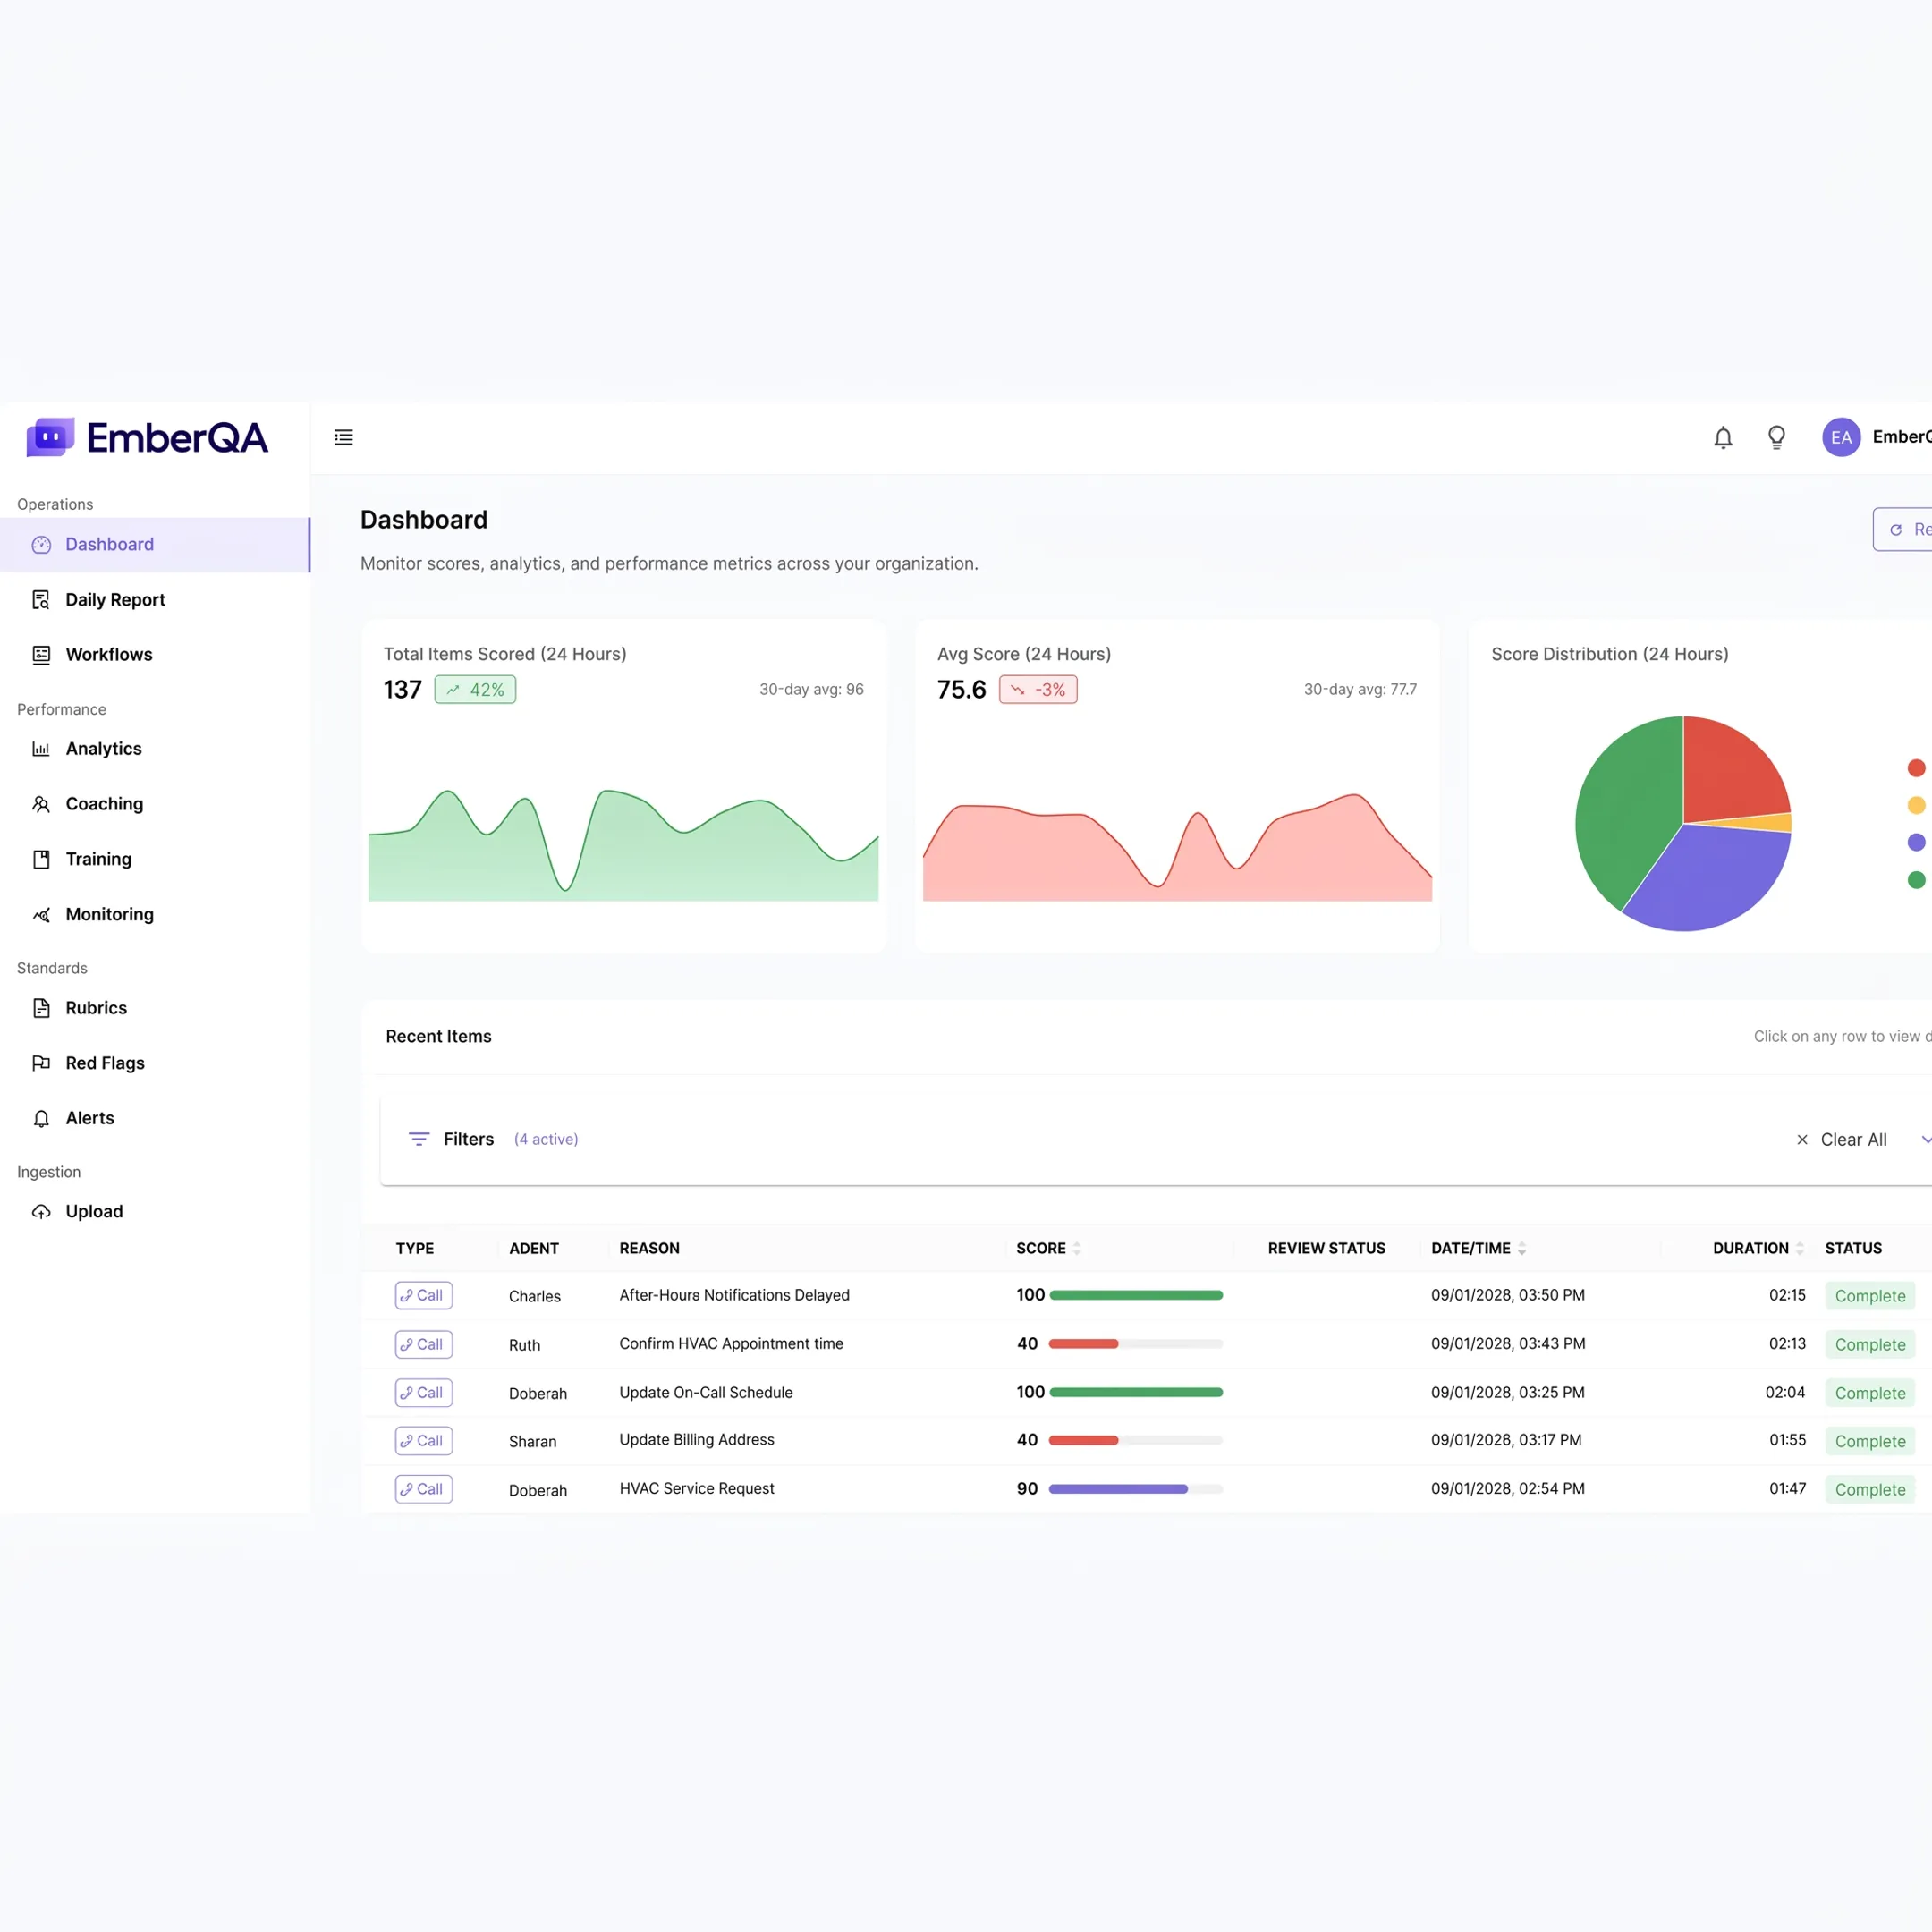This screenshot has width=1932, height=1932.
Task: Click the HVAC Service Request reason
Action: coord(696,1488)
